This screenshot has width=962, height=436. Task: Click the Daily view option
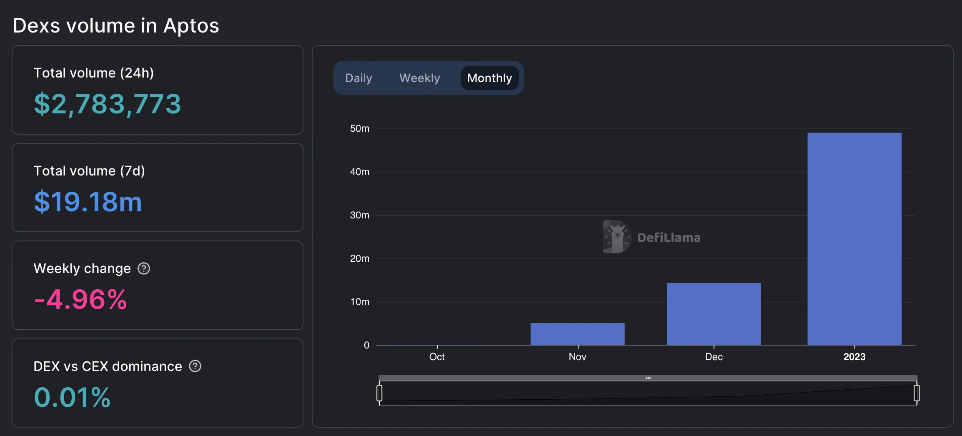click(358, 78)
